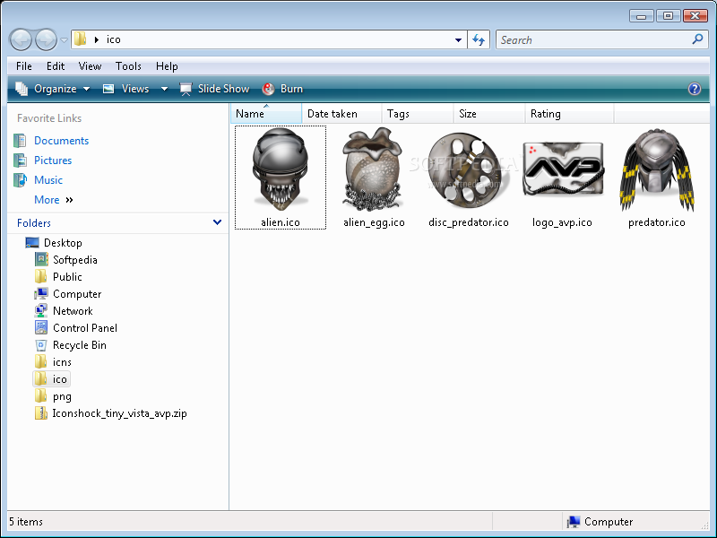Viewport: 717px width, 538px height.
Task: Open the File menu
Action: point(24,66)
